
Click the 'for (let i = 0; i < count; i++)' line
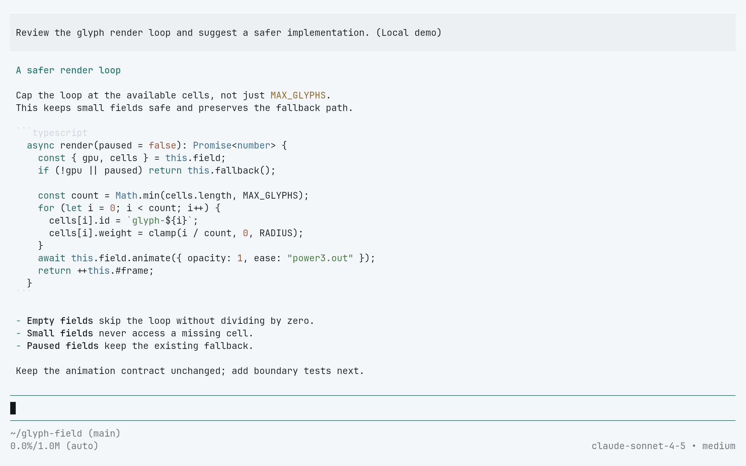click(x=129, y=208)
